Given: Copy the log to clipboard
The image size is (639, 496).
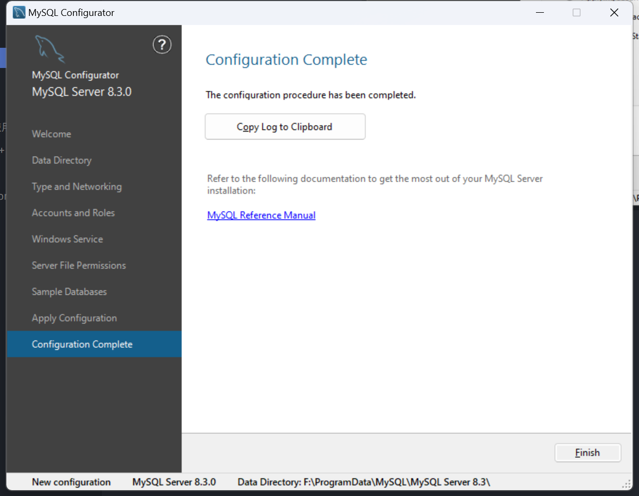Looking at the screenshot, I should tap(285, 127).
